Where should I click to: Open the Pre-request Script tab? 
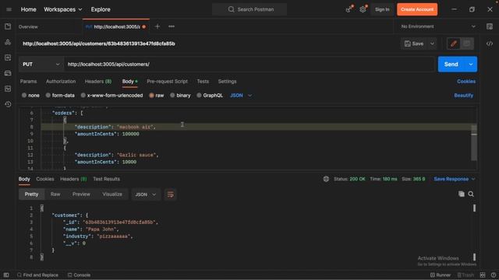(167, 82)
